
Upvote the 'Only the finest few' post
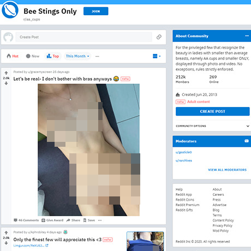pos(6,232)
